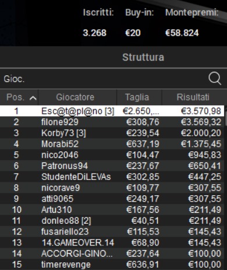Click the player search magnifier icon
Image resolution: width=227 pixels, height=270 pixels.
215,78
